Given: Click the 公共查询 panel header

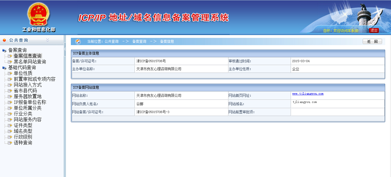Looking at the screenshot, I should 32,40.
